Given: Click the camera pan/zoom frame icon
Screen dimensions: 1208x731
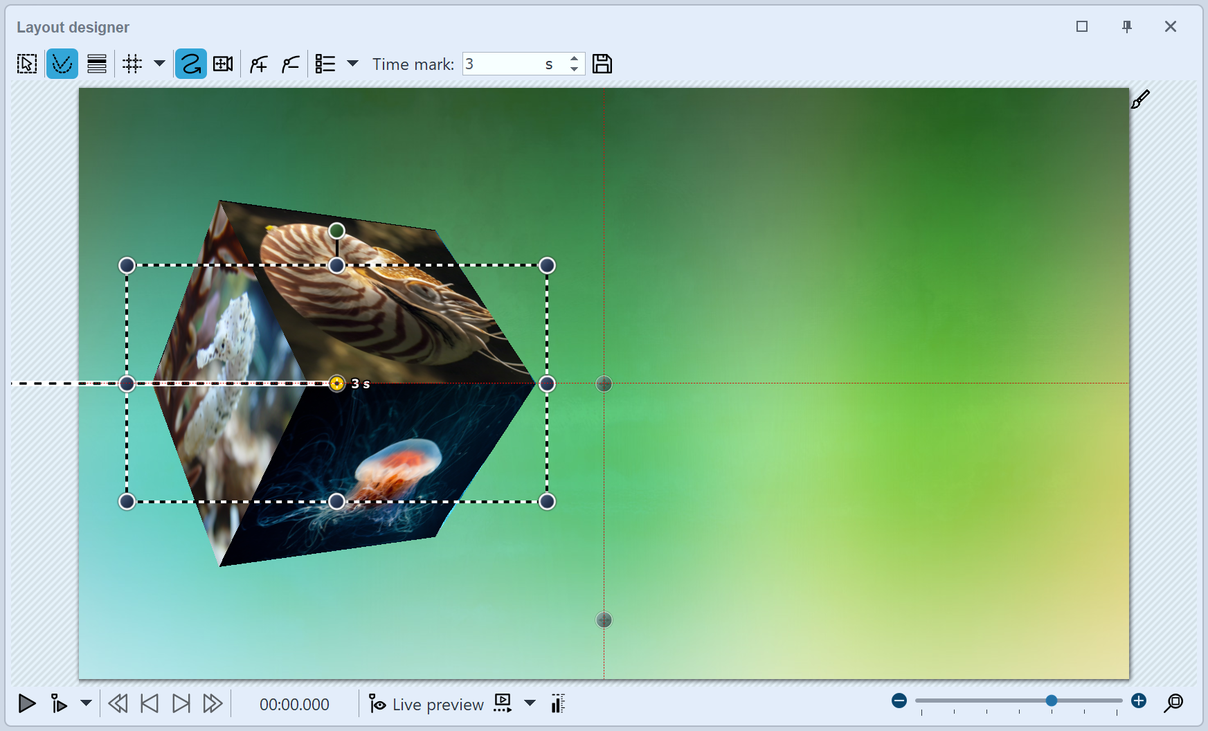Looking at the screenshot, I should click(222, 63).
